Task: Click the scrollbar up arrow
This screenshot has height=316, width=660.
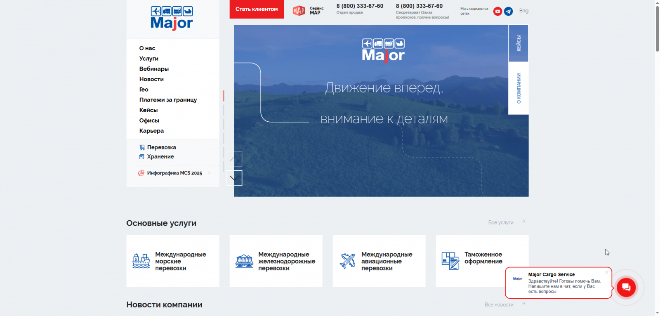Action: tap(657, 3)
